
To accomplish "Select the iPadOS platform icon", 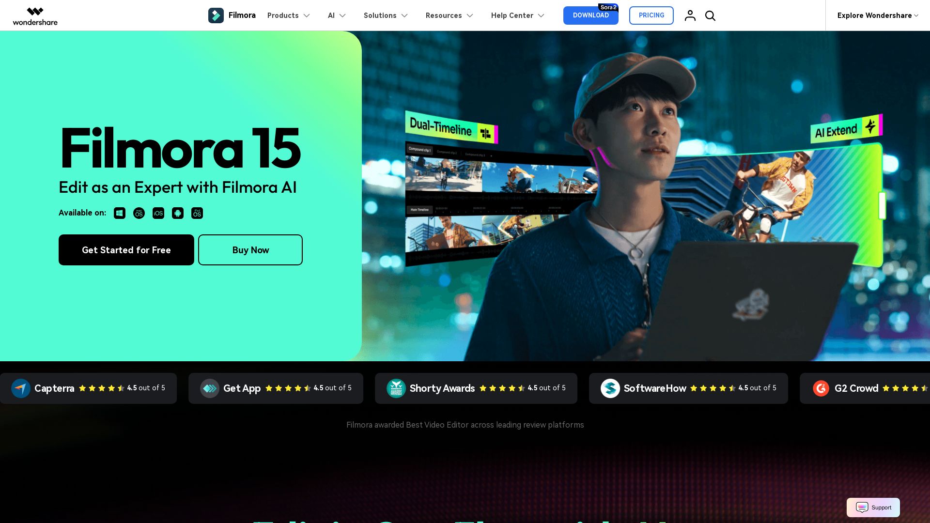I will pos(197,213).
